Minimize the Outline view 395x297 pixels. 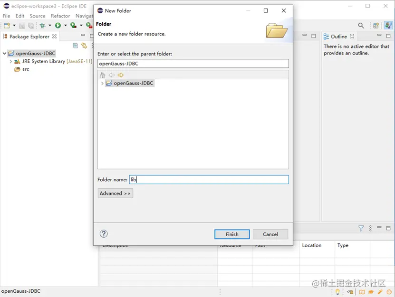click(x=379, y=35)
